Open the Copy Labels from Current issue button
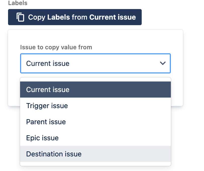Image resolution: width=204 pixels, height=171 pixels. pos(75,17)
